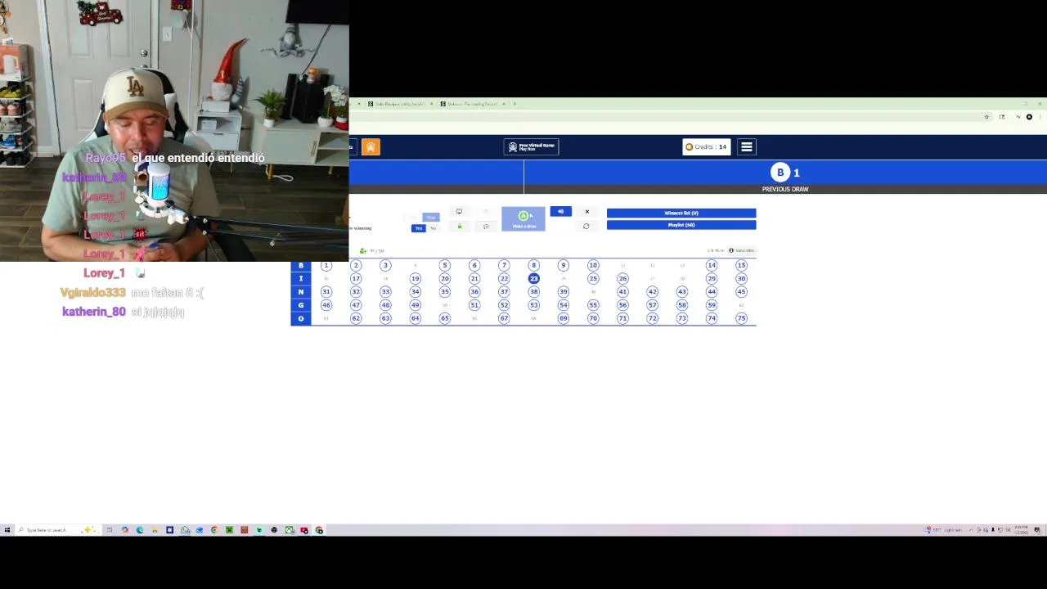Click the Free Virtual Game Play Now banner
Screen dimensions: 1047x589
(531, 146)
